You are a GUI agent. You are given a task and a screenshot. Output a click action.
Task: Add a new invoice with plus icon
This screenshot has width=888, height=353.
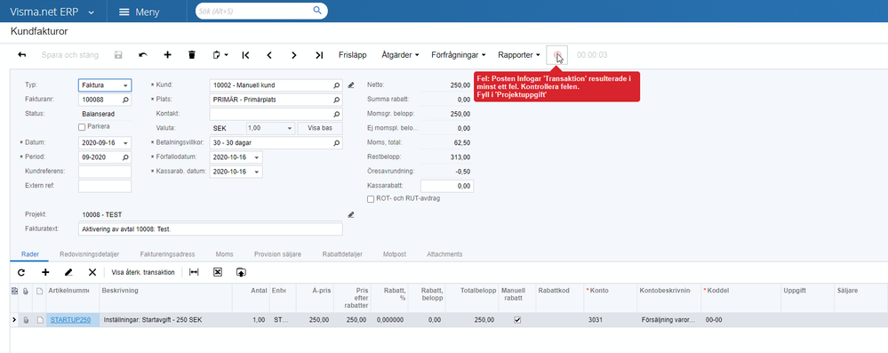168,55
